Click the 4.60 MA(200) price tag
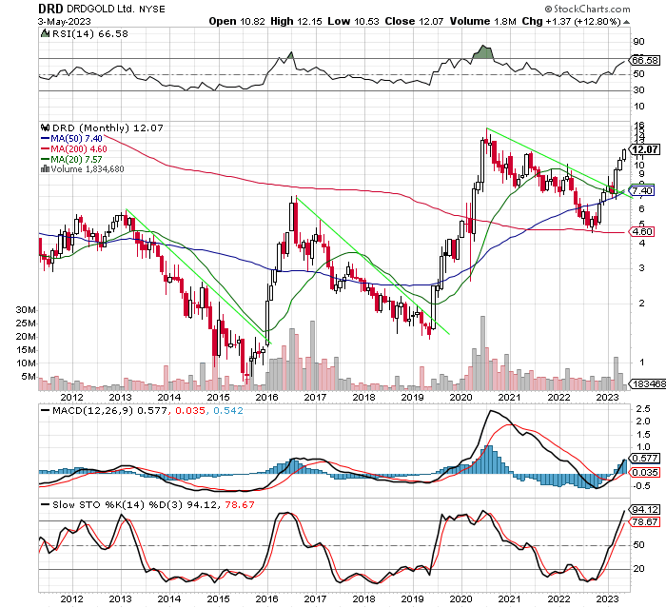 point(642,231)
